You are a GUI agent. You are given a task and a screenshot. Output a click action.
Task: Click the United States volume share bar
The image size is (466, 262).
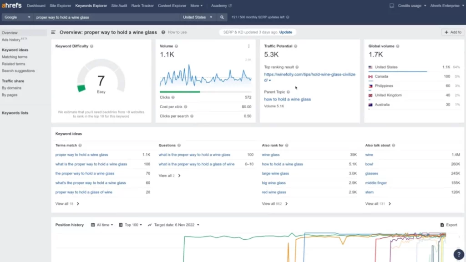tap(398, 71)
